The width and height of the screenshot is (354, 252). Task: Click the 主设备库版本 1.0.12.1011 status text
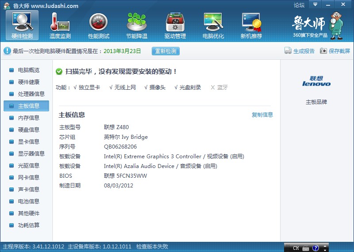(99, 246)
